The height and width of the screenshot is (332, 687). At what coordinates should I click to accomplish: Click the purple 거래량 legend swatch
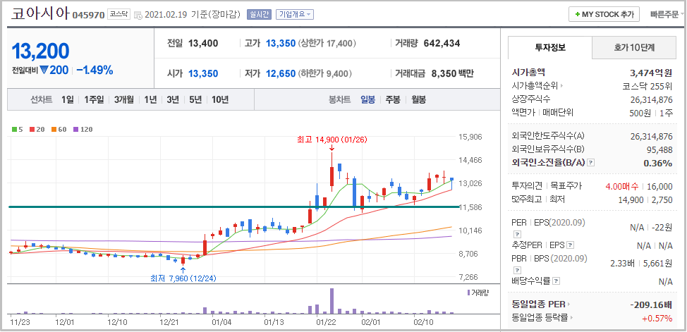[x=469, y=292]
